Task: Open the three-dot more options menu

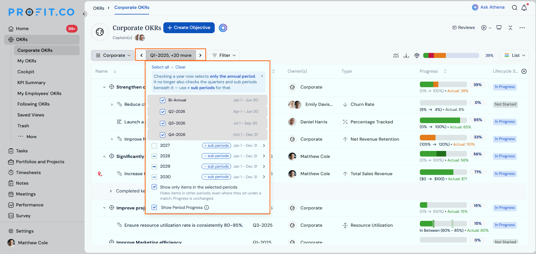Action: (x=522, y=28)
